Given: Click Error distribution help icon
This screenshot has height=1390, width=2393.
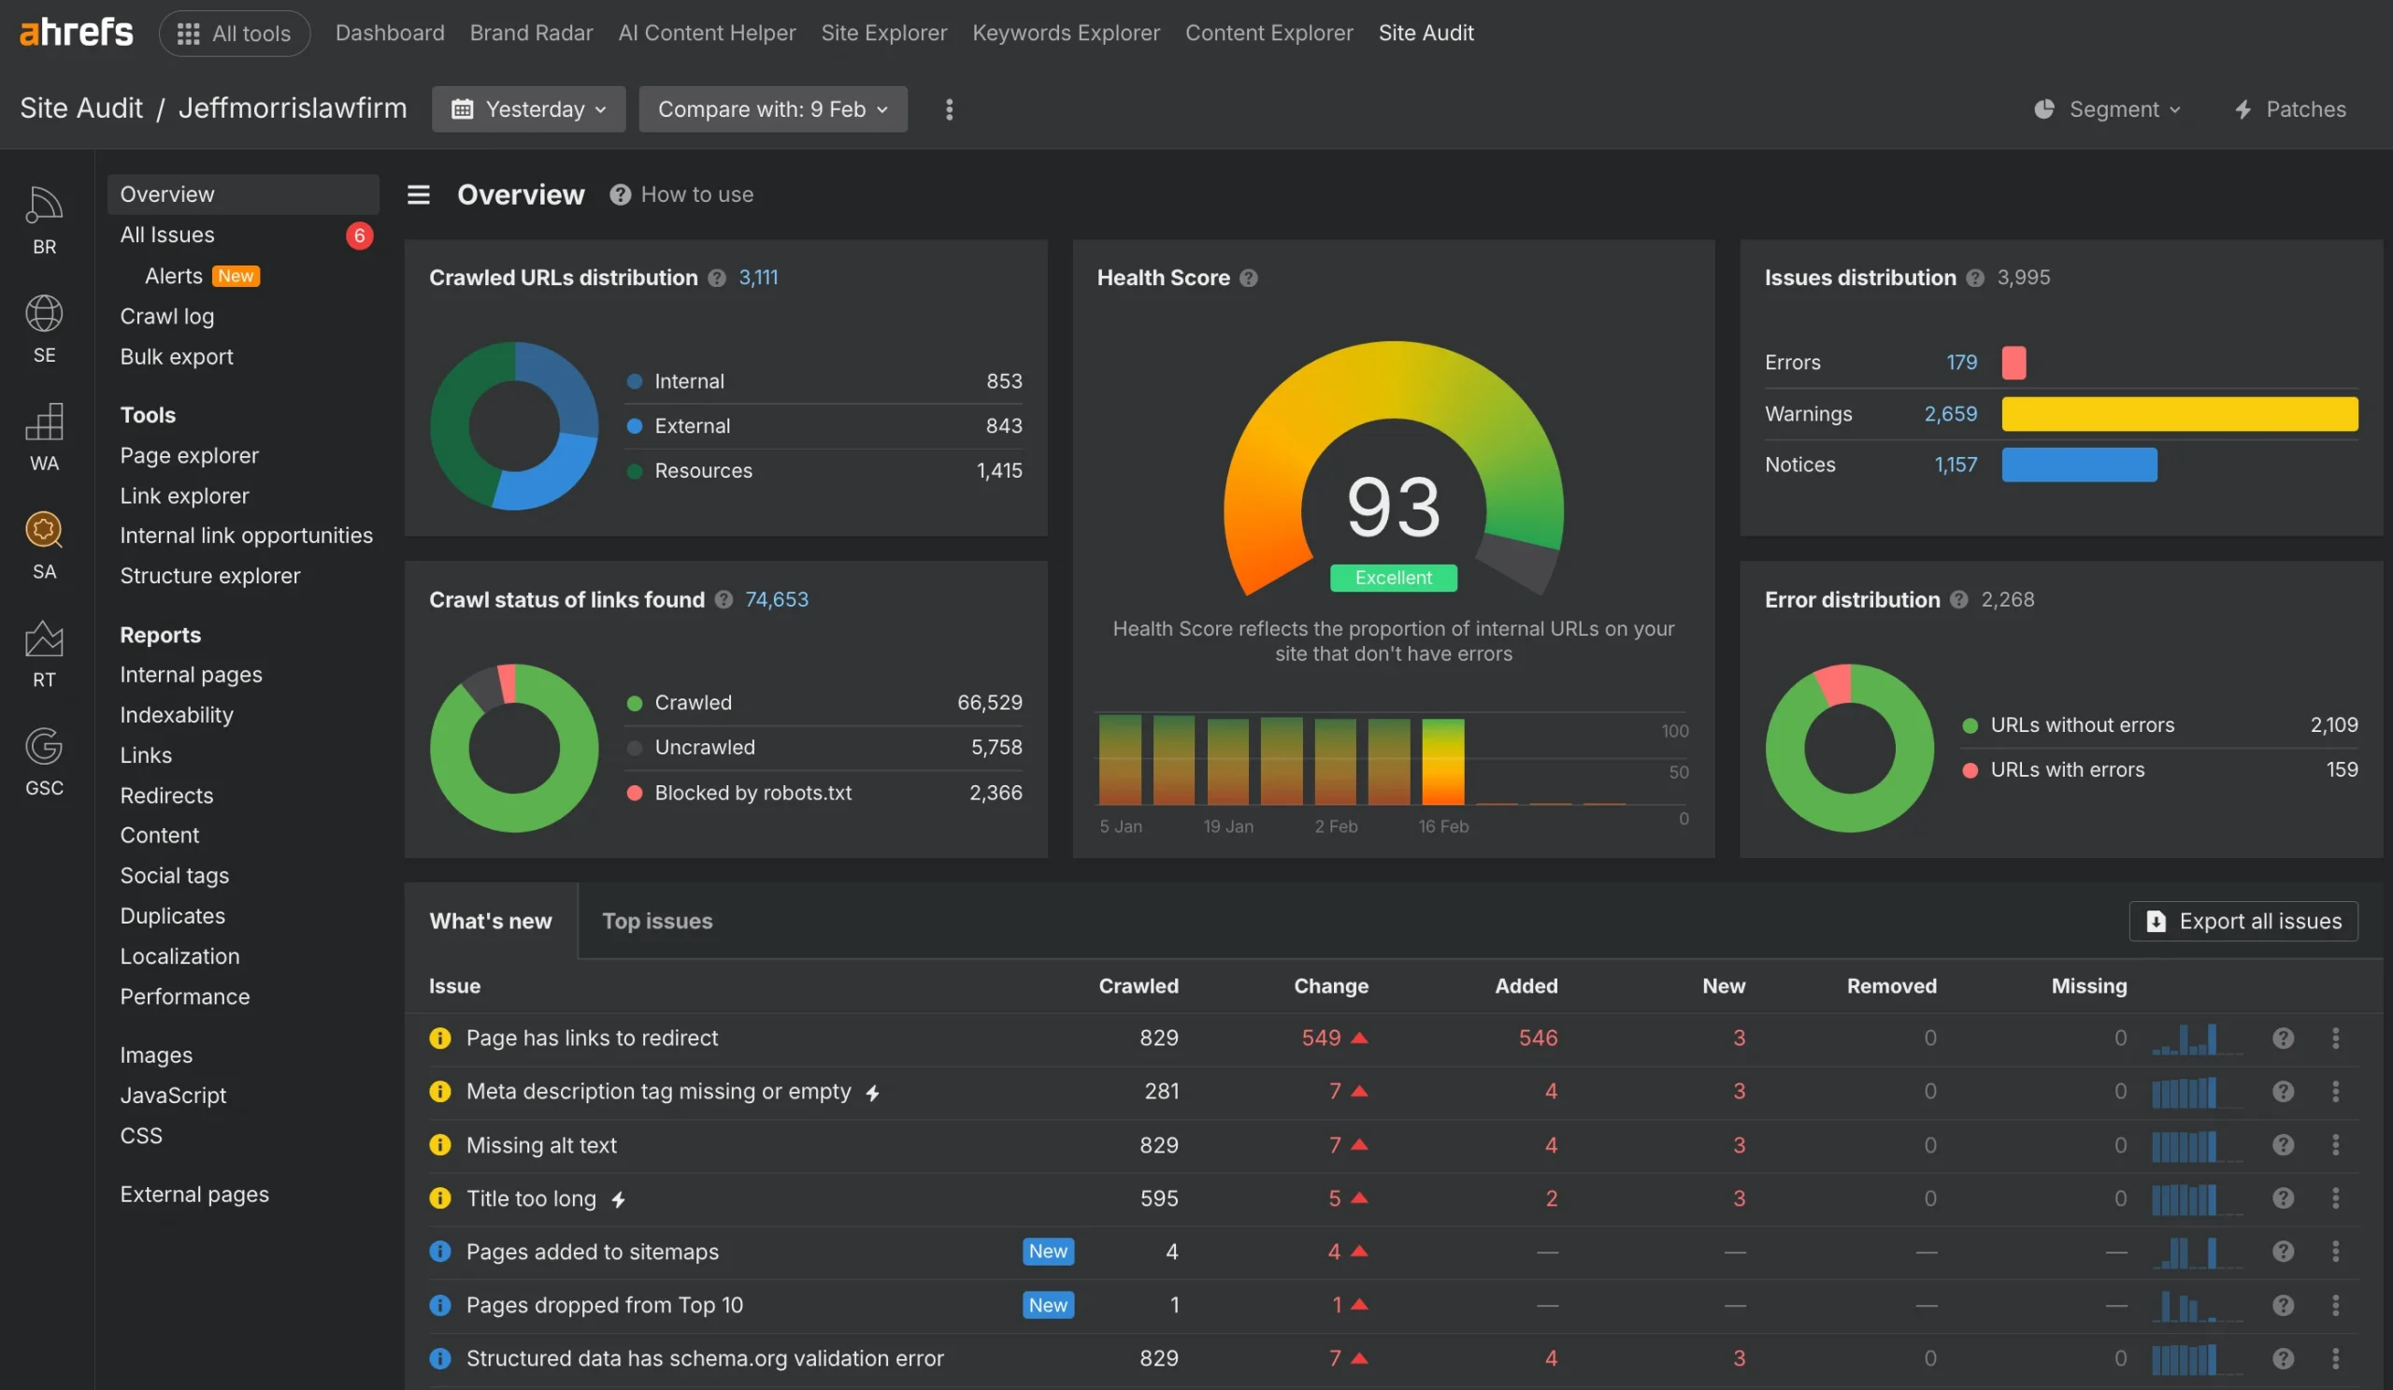Looking at the screenshot, I should pyautogui.click(x=1959, y=599).
